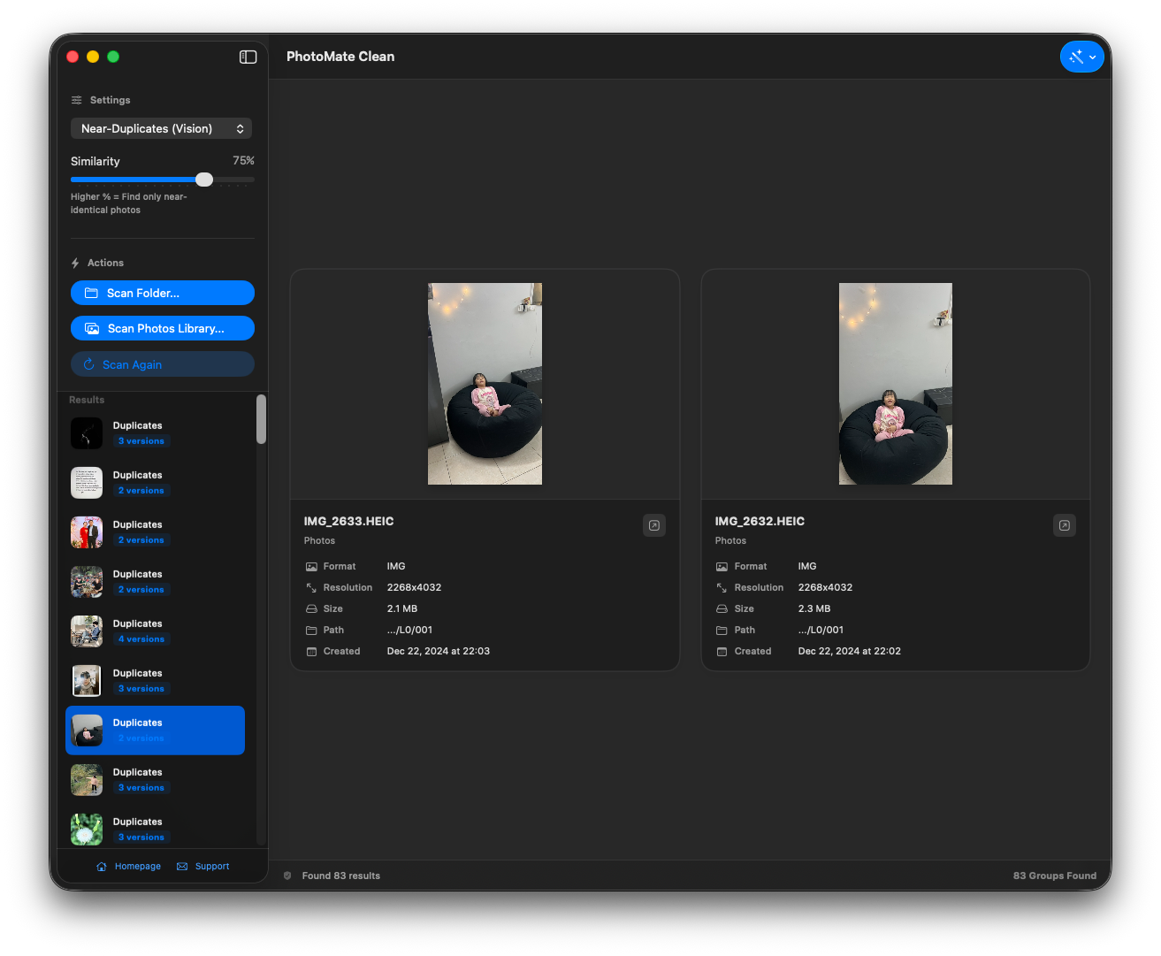Click the Homepage house icon
The width and height of the screenshot is (1161, 956).
(101, 866)
